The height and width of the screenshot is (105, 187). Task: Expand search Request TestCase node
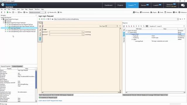click(x=5, y=32)
